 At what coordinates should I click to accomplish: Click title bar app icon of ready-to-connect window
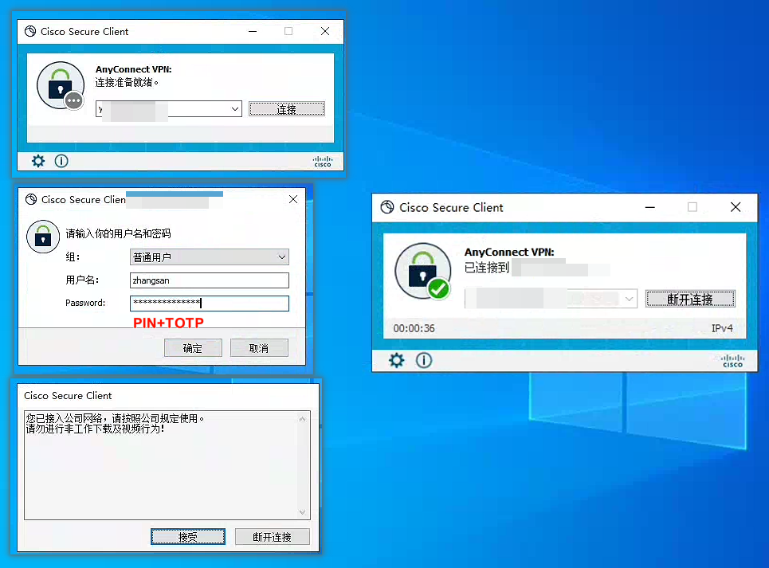(x=30, y=31)
